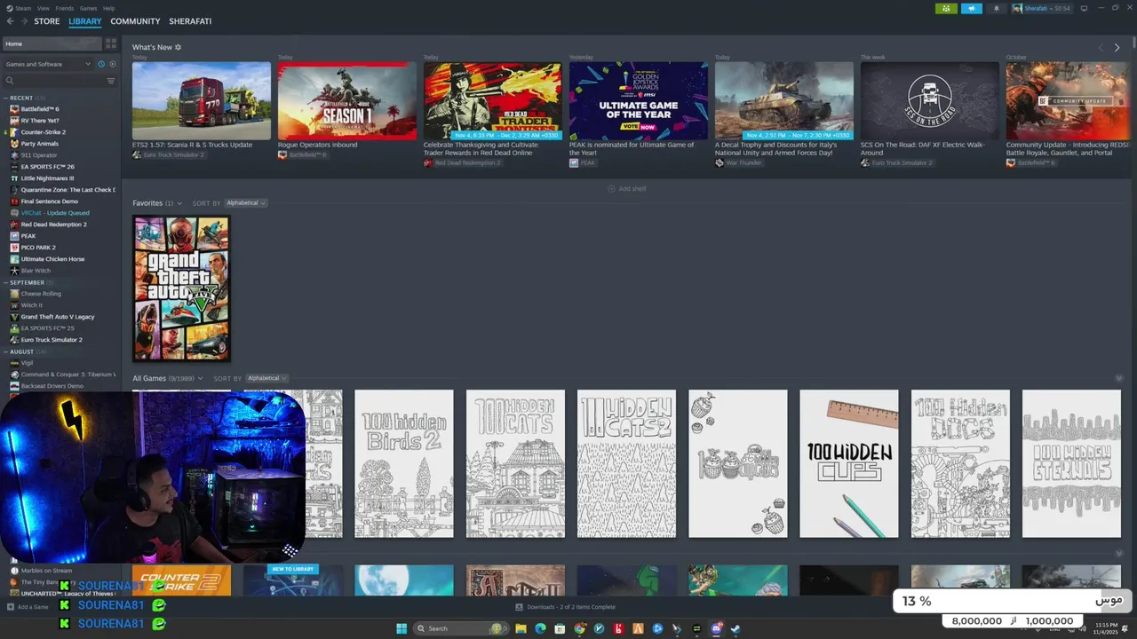Click Add shelf

(x=627, y=189)
